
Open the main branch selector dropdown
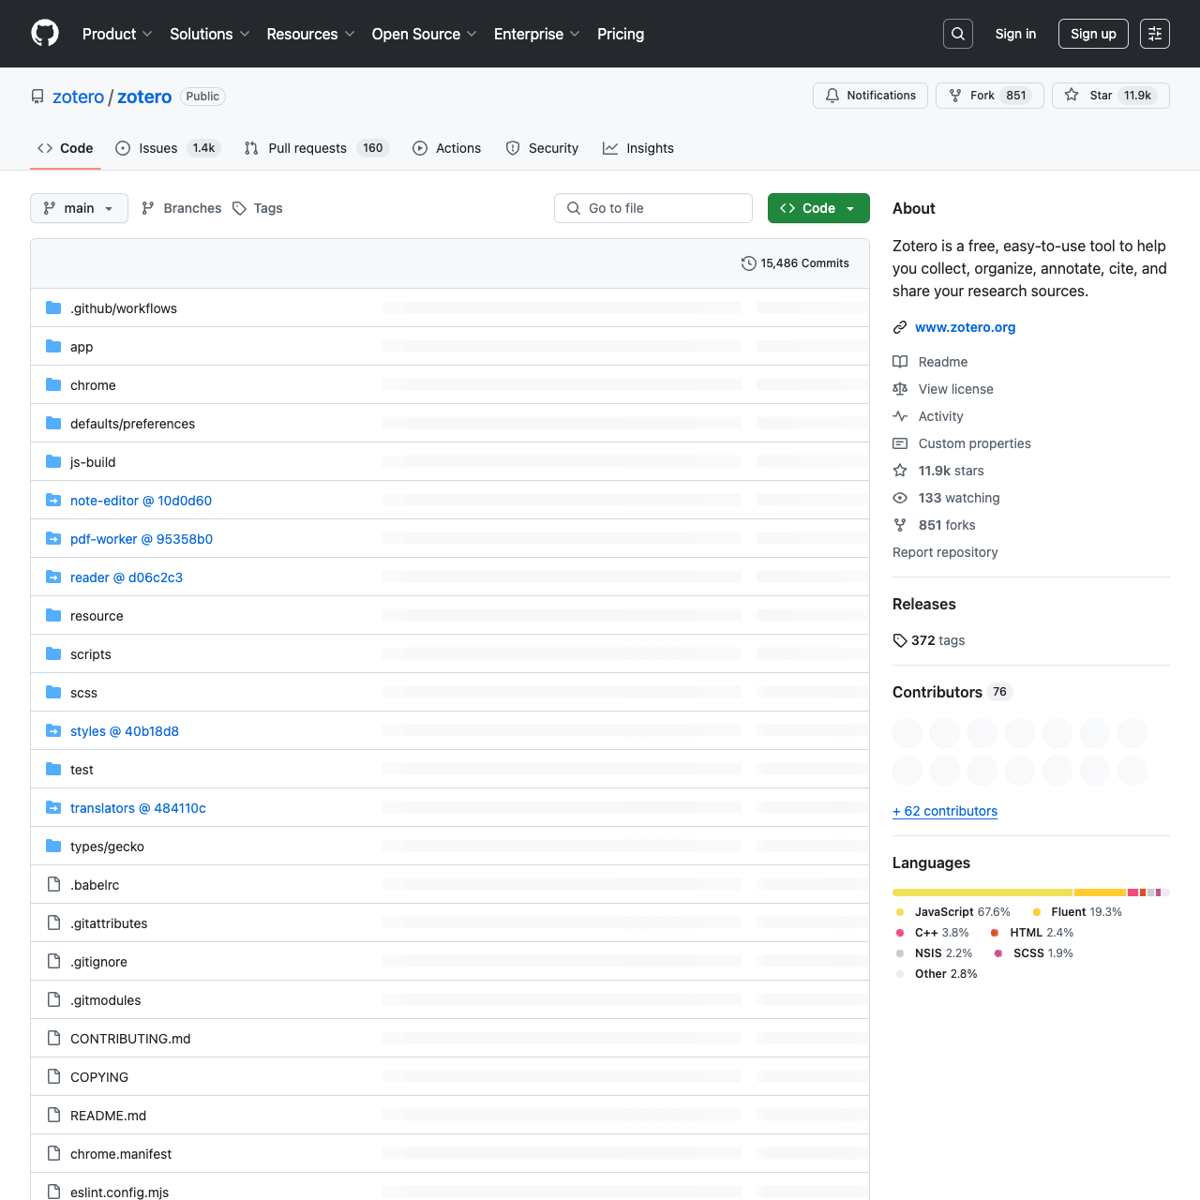[x=79, y=208]
